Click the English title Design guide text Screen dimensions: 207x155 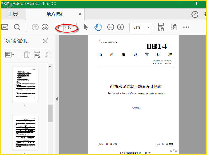coord(136,93)
